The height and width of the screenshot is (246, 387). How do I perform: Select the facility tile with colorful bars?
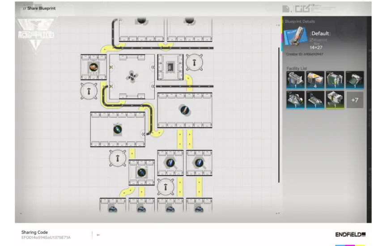(295, 80)
